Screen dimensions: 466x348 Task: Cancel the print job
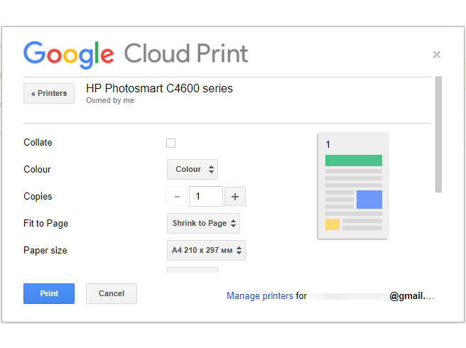[112, 293]
